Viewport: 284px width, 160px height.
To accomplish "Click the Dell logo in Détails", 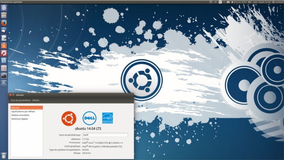I will click(x=89, y=118).
